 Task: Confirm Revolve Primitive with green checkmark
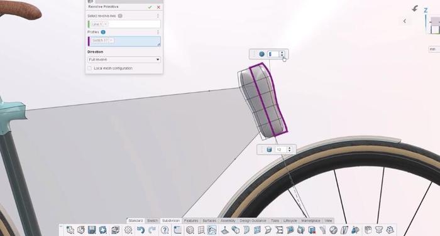point(150,7)
